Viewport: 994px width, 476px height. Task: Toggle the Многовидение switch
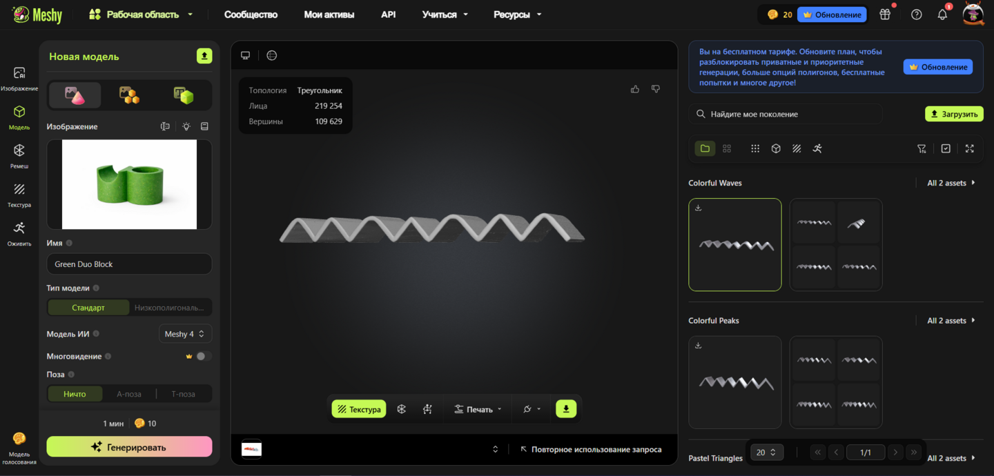click(203, 356)
